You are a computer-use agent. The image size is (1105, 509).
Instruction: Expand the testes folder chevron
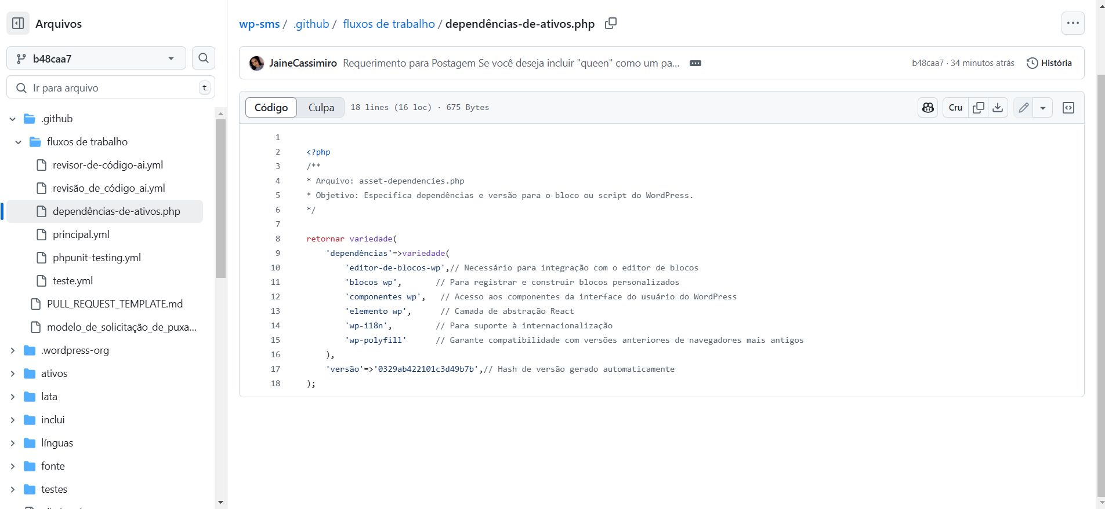click(x=13, y=489)
